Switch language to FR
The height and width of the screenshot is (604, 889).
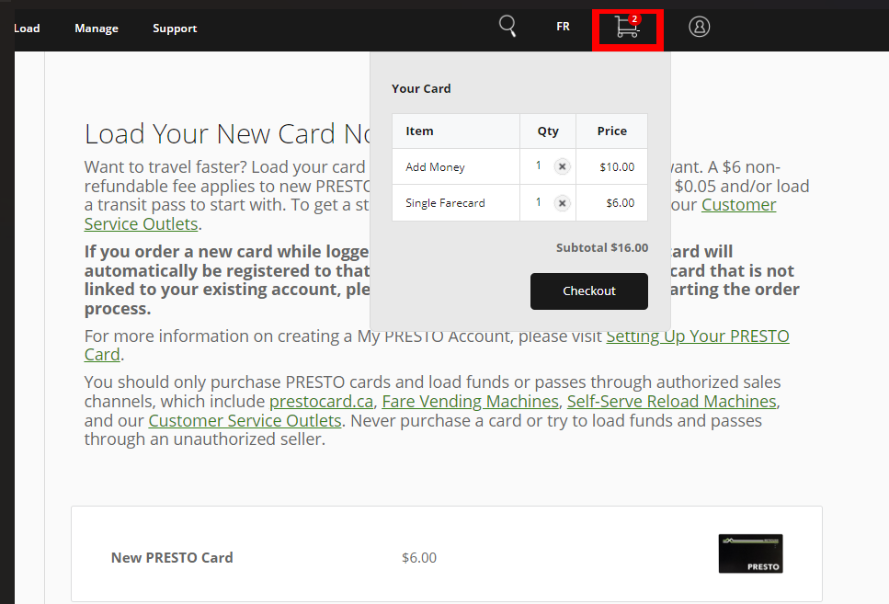tap(563, 27)
